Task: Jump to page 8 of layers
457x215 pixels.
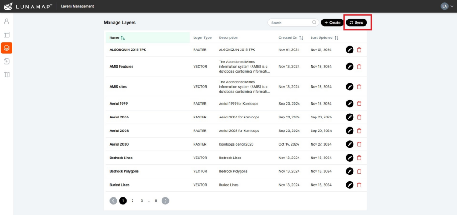Action: pyautogui.click(x=156, y=201)
